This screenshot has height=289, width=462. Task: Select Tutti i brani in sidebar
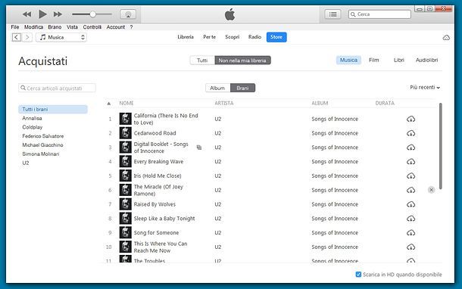[x=53, y=109]
